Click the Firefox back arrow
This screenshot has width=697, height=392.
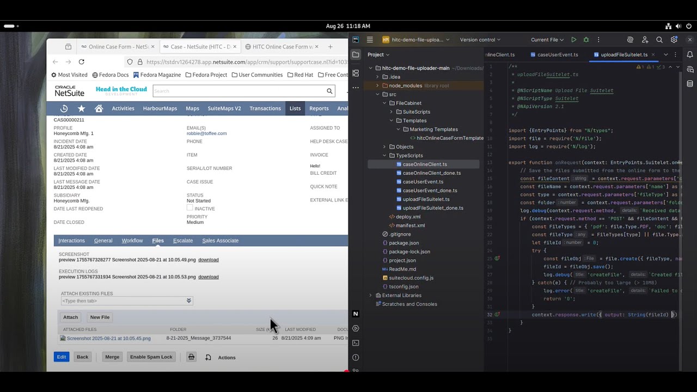coord(55,62)
